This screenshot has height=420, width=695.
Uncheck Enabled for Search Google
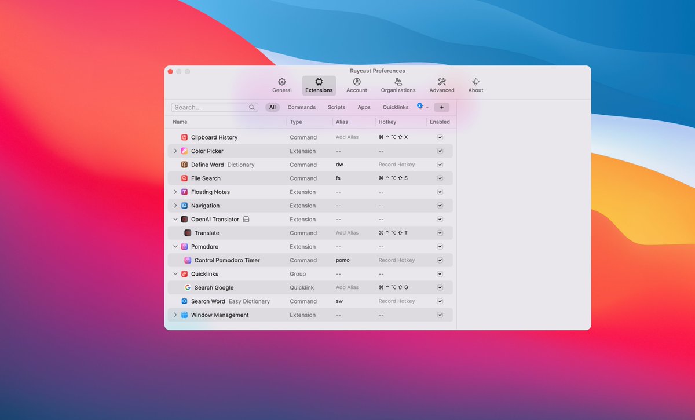[x=440, y=287]
